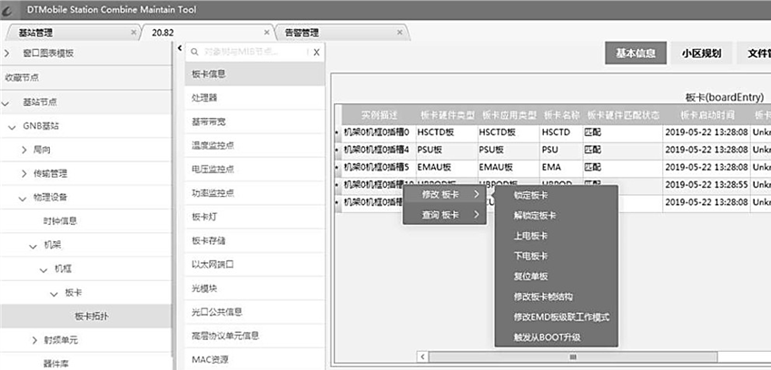Choose 锁定板卡 from the submenu
Screen dimensions: 771x370
click(556, 195)
